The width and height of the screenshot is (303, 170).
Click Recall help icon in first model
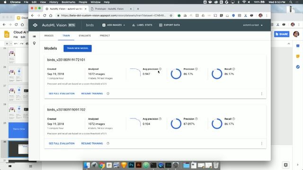[x=233, y=69]
